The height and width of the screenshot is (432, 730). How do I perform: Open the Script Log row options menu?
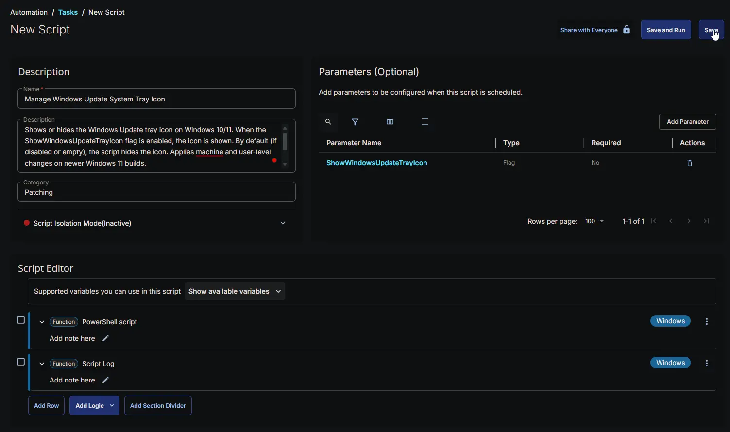point(707,363)
